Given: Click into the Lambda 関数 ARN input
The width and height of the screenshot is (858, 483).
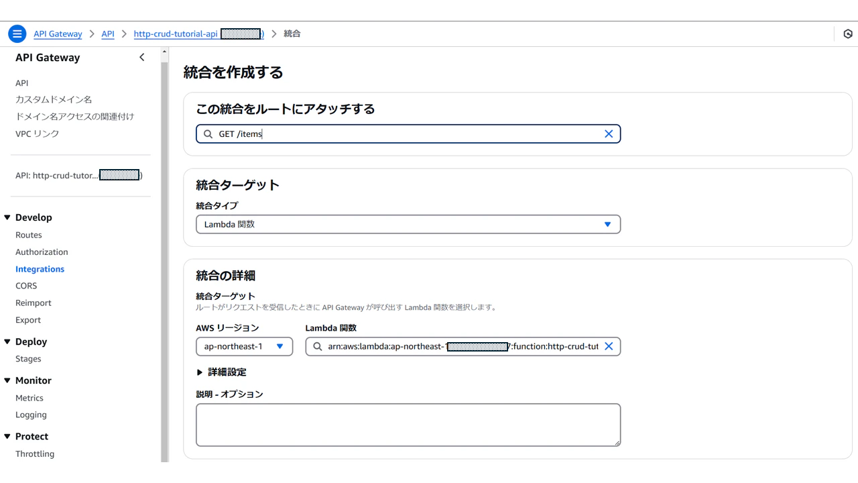Looking at the screenshot, I should [x=463, y=346].
